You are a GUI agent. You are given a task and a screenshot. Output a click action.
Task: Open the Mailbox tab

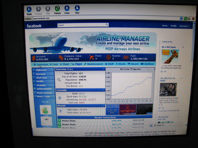(x=147, y=64)
